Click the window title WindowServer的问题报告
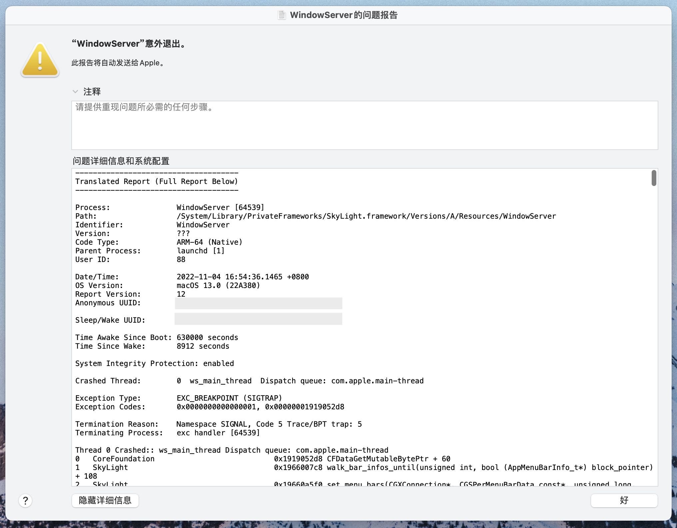677x528 pixels. pos(343,15)
